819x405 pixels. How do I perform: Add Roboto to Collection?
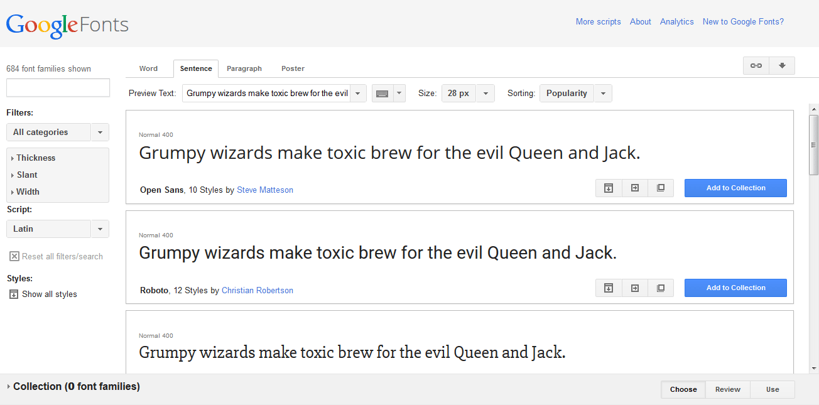coord(735,288)
